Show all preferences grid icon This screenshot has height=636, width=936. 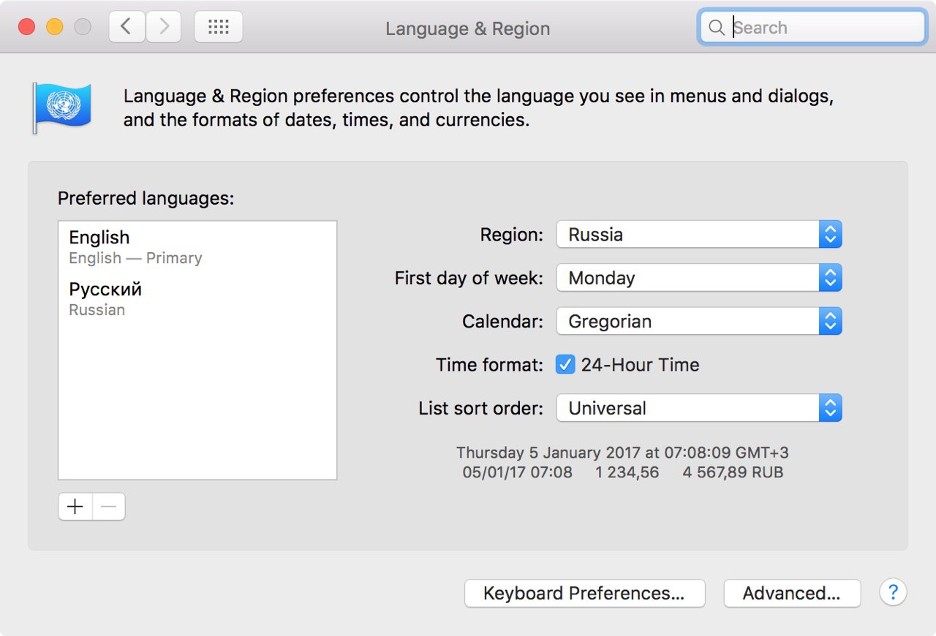pos(219,27)
